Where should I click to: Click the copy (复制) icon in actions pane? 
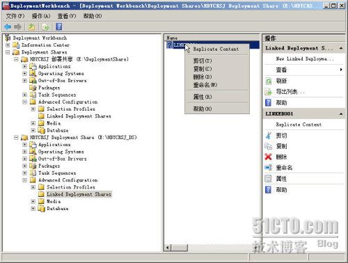[268, 146]
